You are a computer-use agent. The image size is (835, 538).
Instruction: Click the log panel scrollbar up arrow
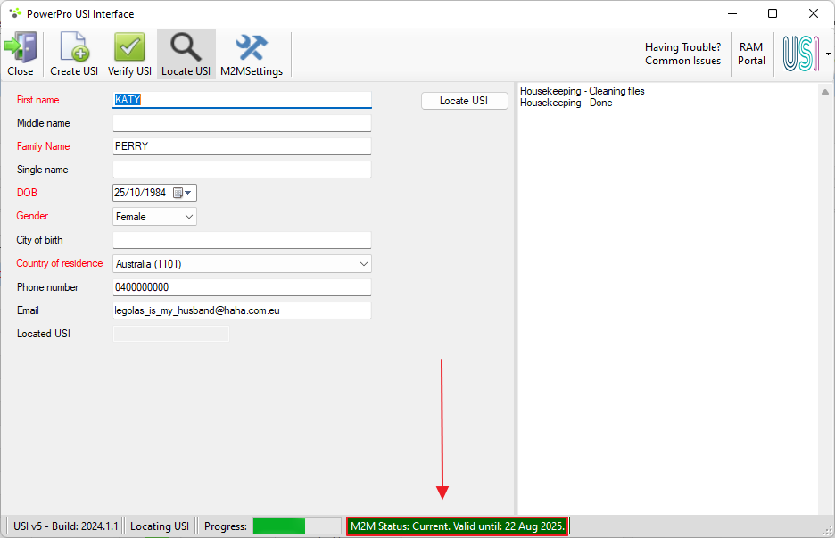point(825,92)
